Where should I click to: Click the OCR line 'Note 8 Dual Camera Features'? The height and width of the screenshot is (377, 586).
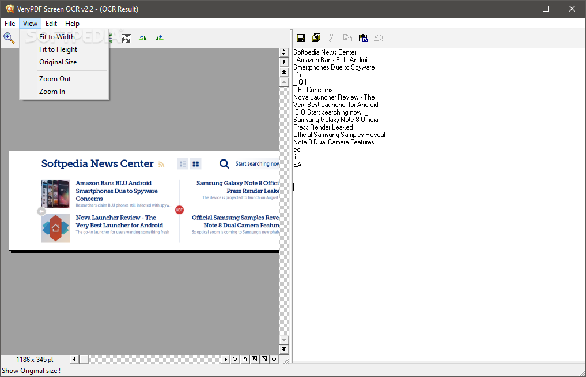click(334, 142)
